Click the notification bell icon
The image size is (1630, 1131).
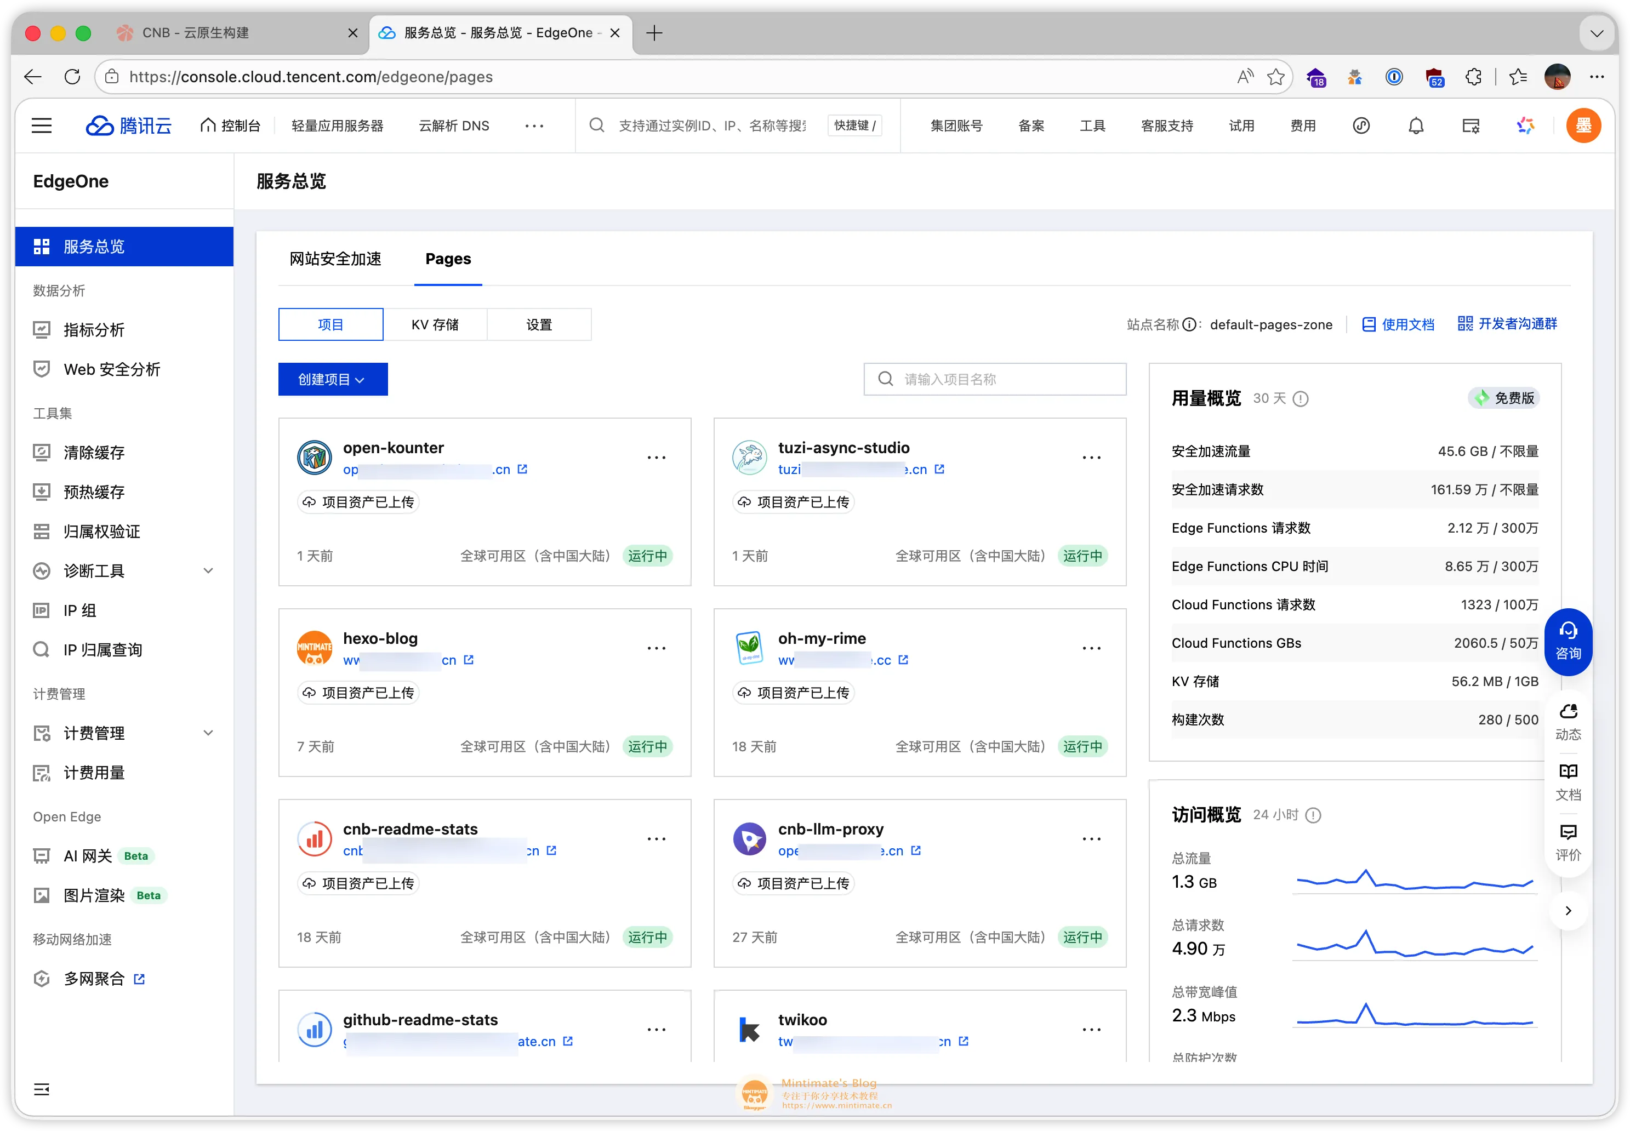1416,125
